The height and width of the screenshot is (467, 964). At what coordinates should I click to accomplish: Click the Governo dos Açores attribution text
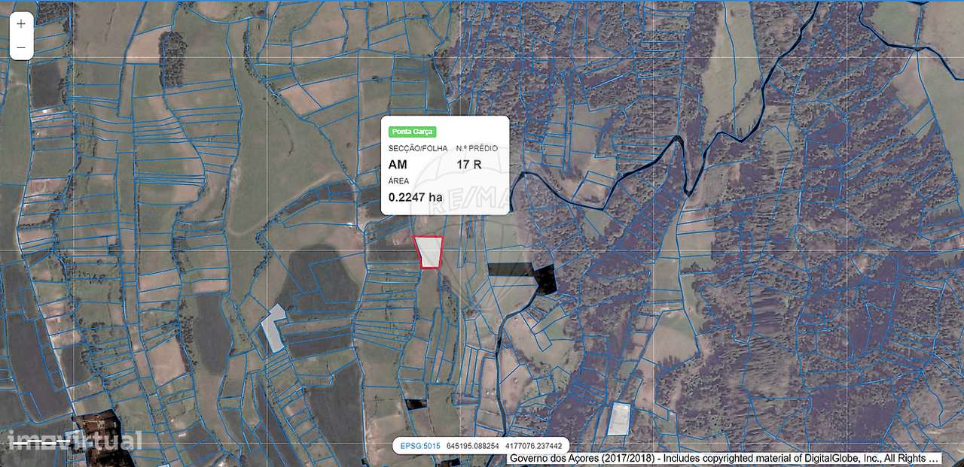pyautogui.click(x=725, y=458)
